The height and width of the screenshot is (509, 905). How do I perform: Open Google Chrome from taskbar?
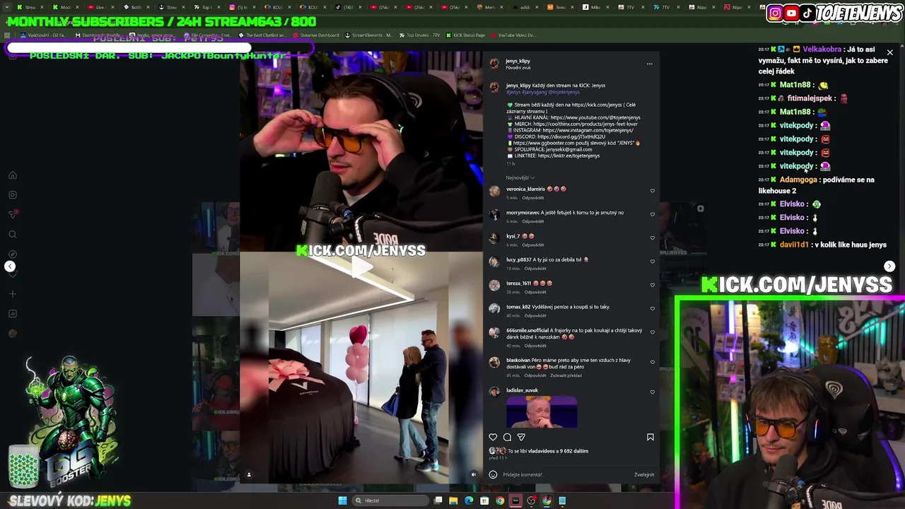pyautogui.click(x=500, y=501)
